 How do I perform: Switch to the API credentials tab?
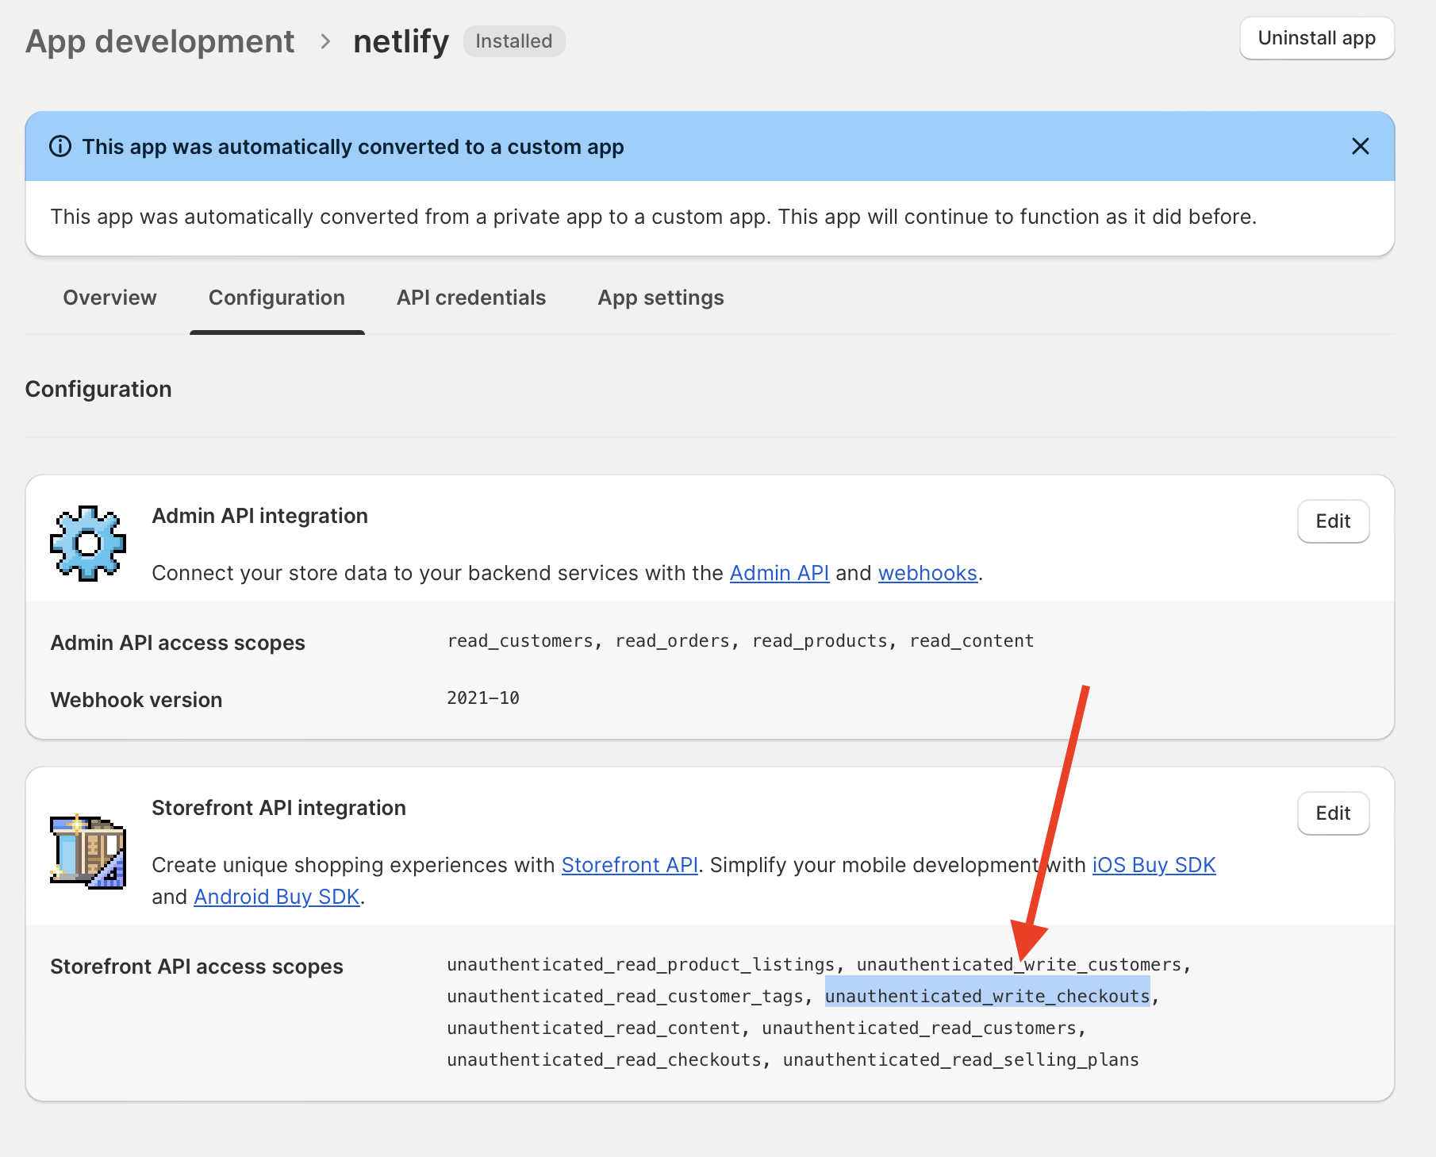pos(471,298)
